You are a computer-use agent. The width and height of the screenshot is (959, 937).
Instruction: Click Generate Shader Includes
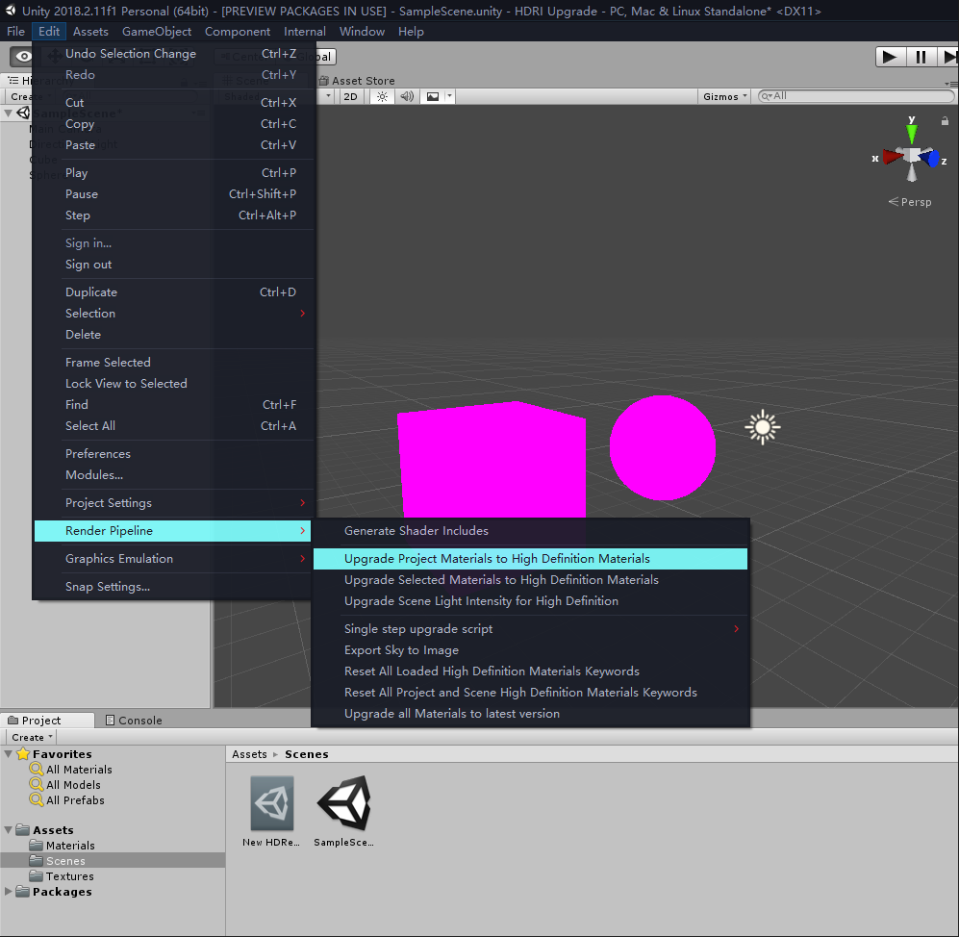click(530, 531)
